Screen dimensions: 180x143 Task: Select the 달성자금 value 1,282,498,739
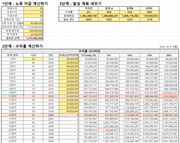pos(89,16)
